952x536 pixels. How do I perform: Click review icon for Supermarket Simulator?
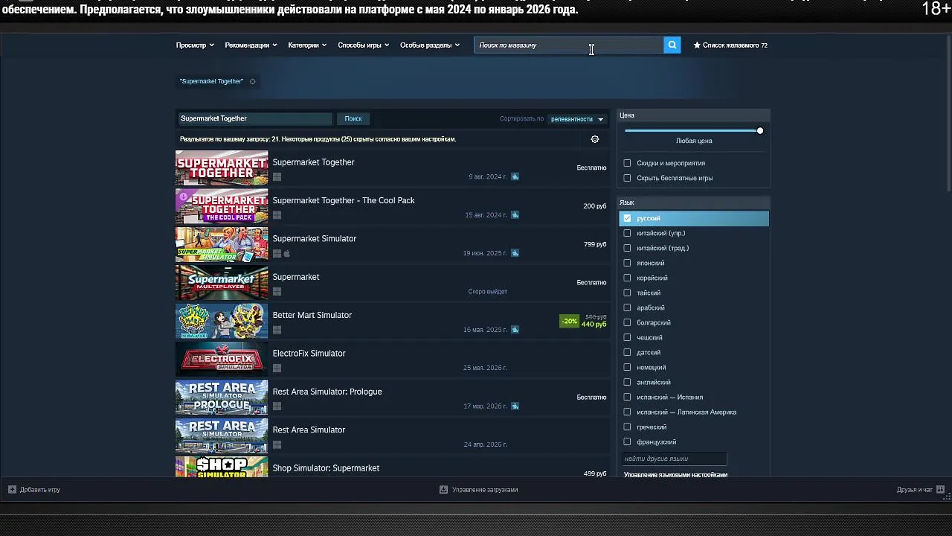pyautogui.click(x=515, y=253)
